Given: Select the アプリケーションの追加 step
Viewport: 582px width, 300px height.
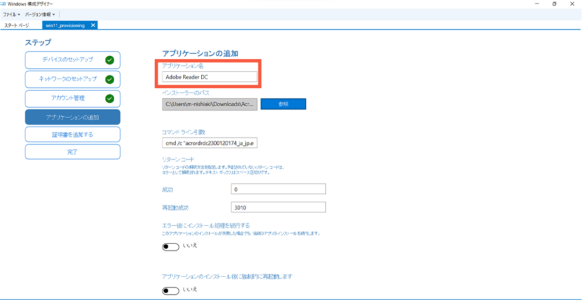Looking at the screenshot, I should [72, 117].
